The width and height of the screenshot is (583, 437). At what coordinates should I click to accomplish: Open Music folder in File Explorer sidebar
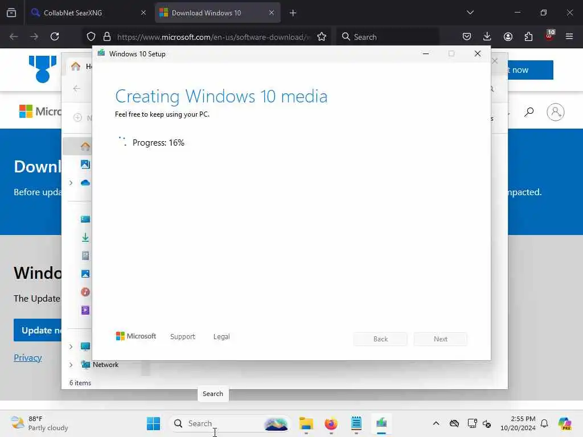(x=85, y=292)
